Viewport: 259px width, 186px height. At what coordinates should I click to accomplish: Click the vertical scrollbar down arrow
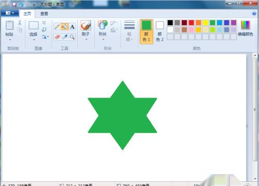255,179
